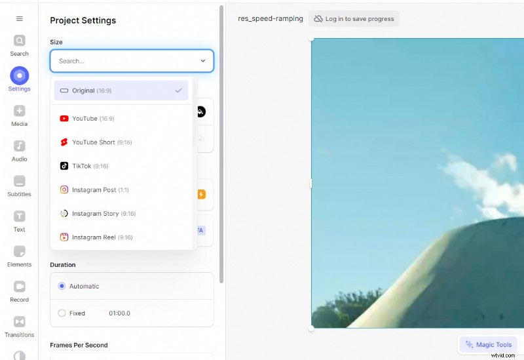
Task: Select the Settings sidebar icon
Action: point(20,79)
